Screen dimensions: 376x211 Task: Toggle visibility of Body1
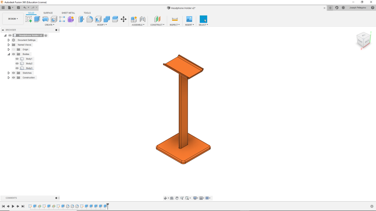[x=17, y=59]
